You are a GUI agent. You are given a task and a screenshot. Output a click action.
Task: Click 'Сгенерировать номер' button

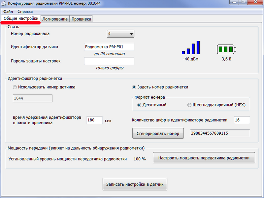pos(158,134)
